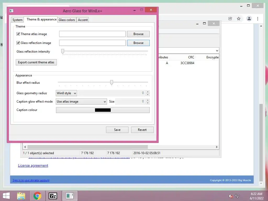Click the 7-Zip horizontal scrollbar thumb
268x201 pixels.
point(87,147)
